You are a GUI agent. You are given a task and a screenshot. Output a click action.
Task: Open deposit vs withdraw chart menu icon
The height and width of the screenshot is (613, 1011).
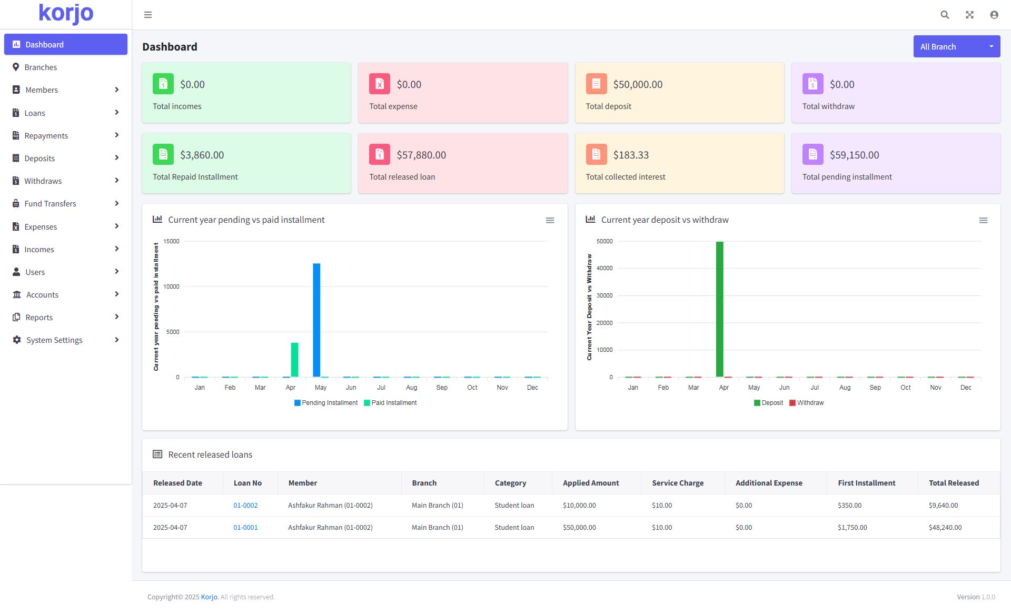(983, 220)
